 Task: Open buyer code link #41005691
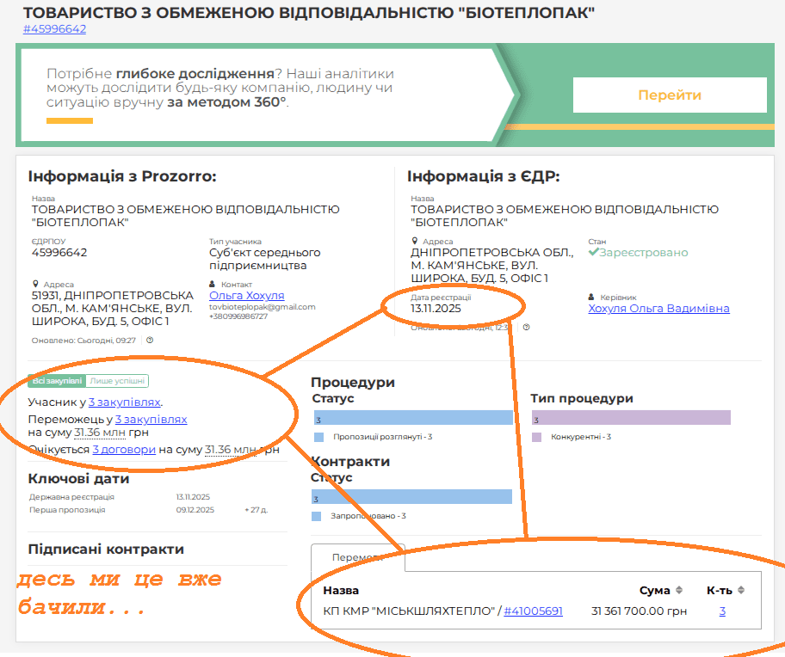point(533,611)
